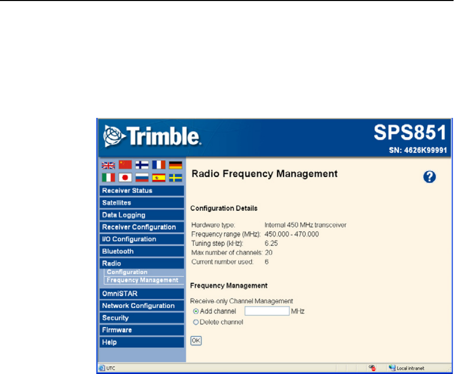Open the Data Logging menu
Screen dimensions: 454x374
[142, 215]
